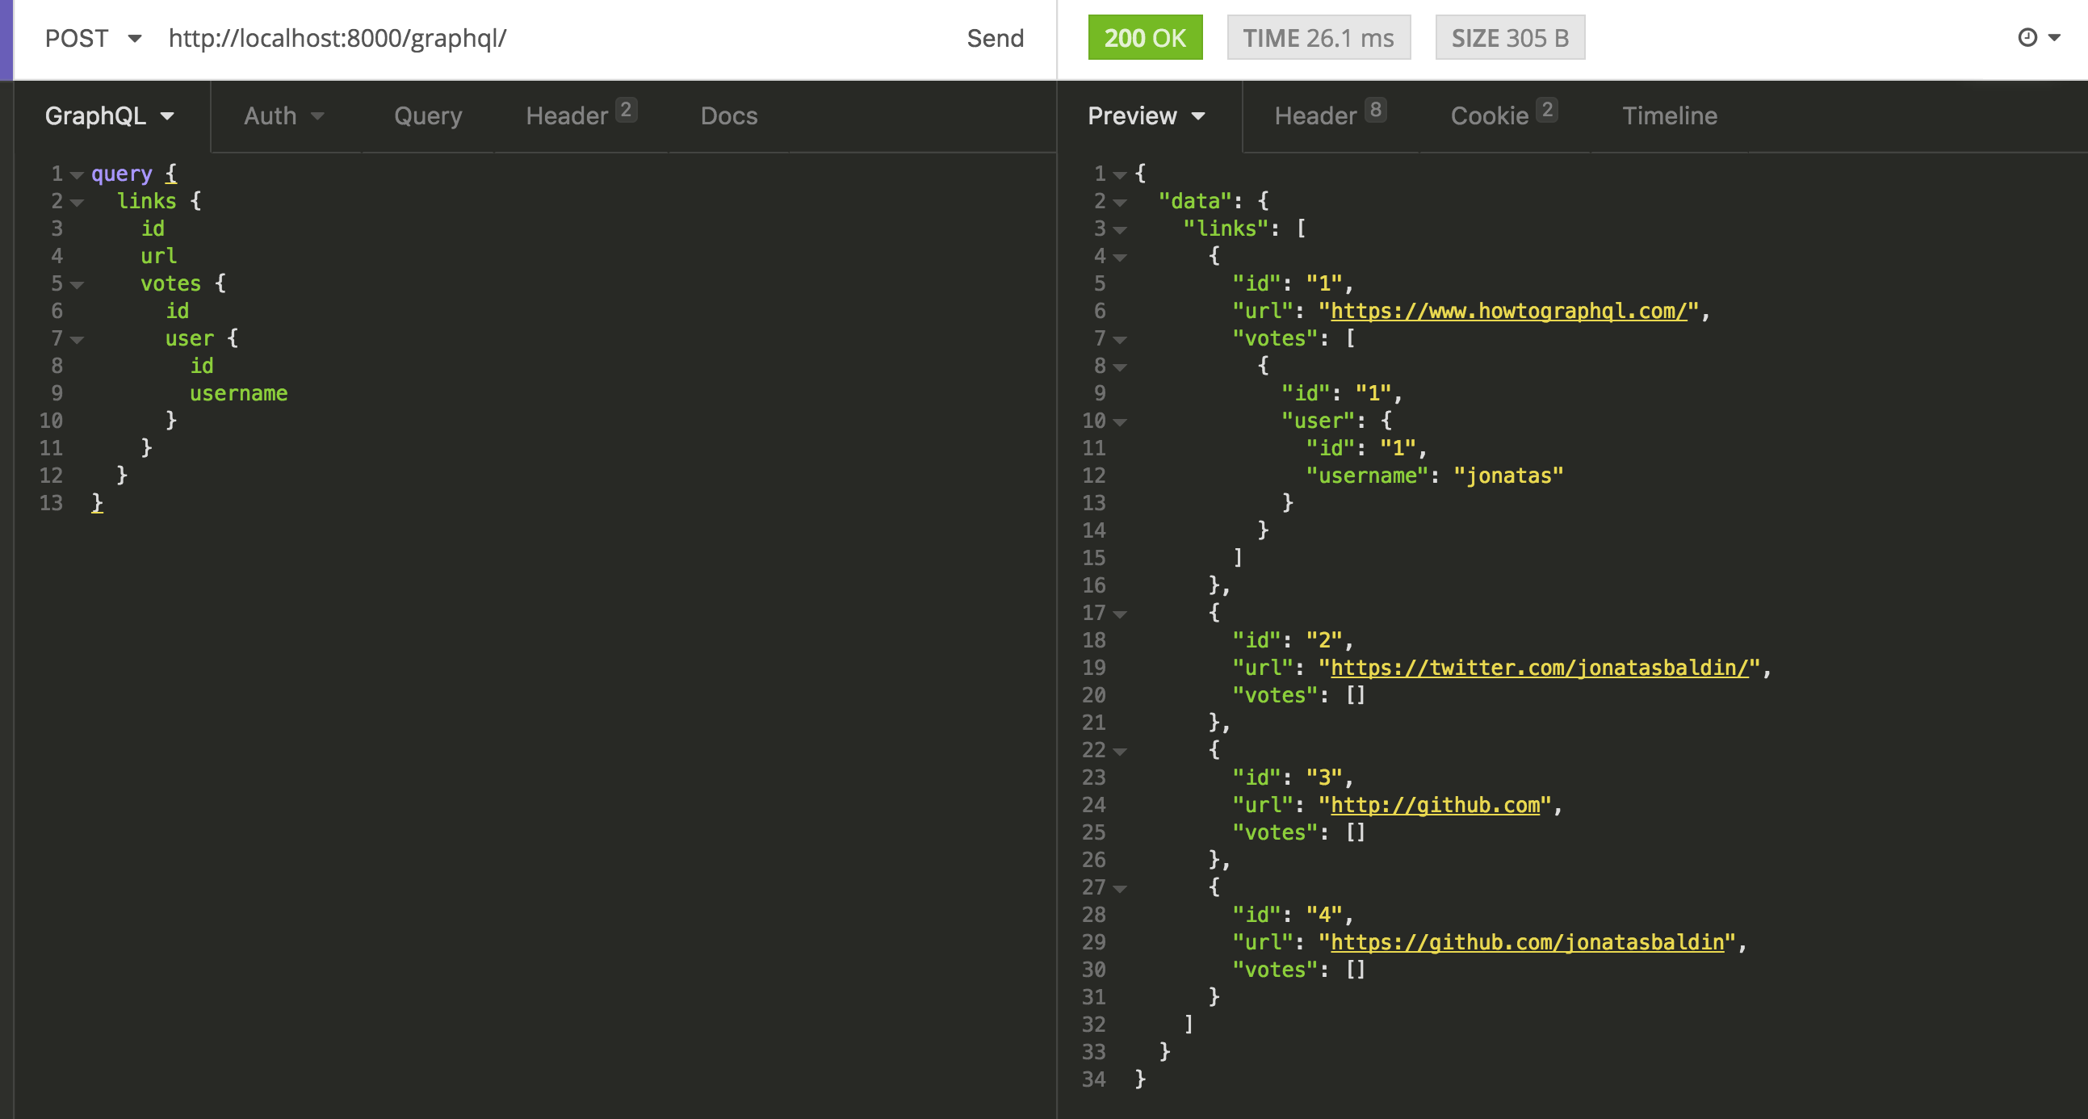Open the http://github.com link

tap(1435, 806)
